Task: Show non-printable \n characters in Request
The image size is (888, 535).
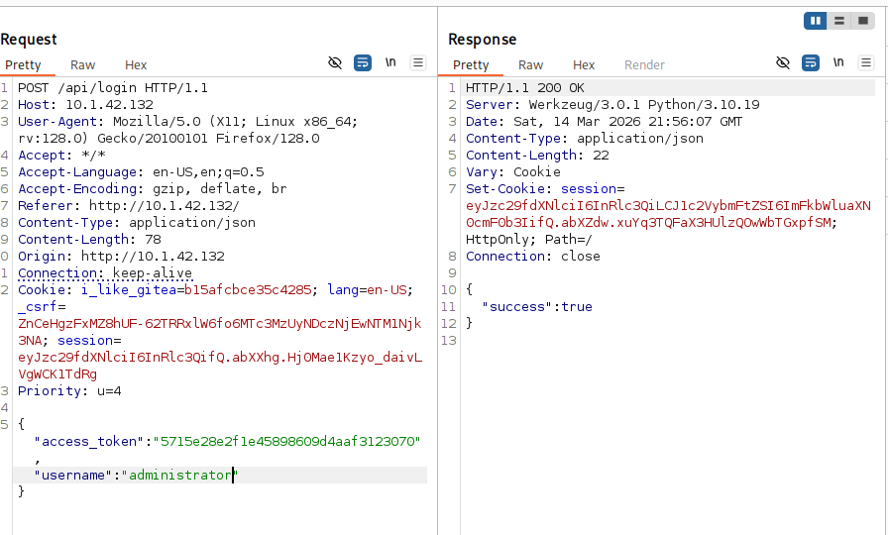Action: pos(390,63)
